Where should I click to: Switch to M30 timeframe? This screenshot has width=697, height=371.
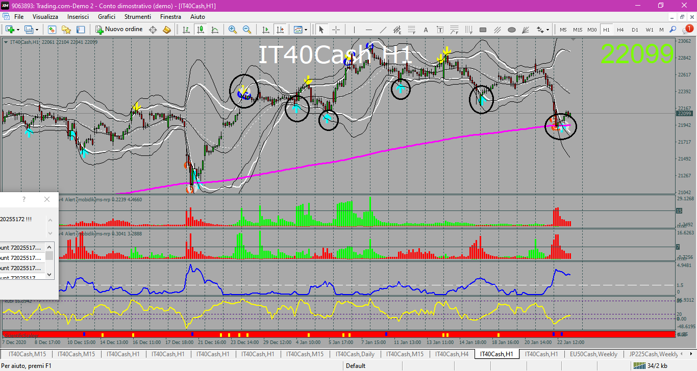click(592, 30)
